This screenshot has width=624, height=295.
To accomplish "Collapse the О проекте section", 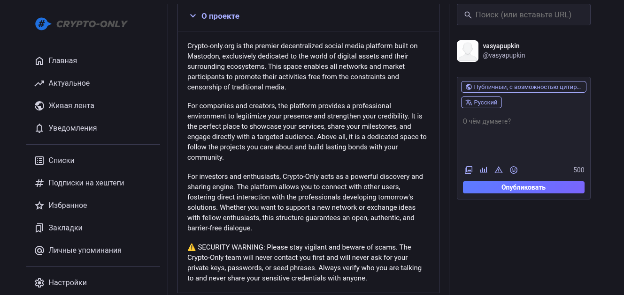I will [193, 16].
